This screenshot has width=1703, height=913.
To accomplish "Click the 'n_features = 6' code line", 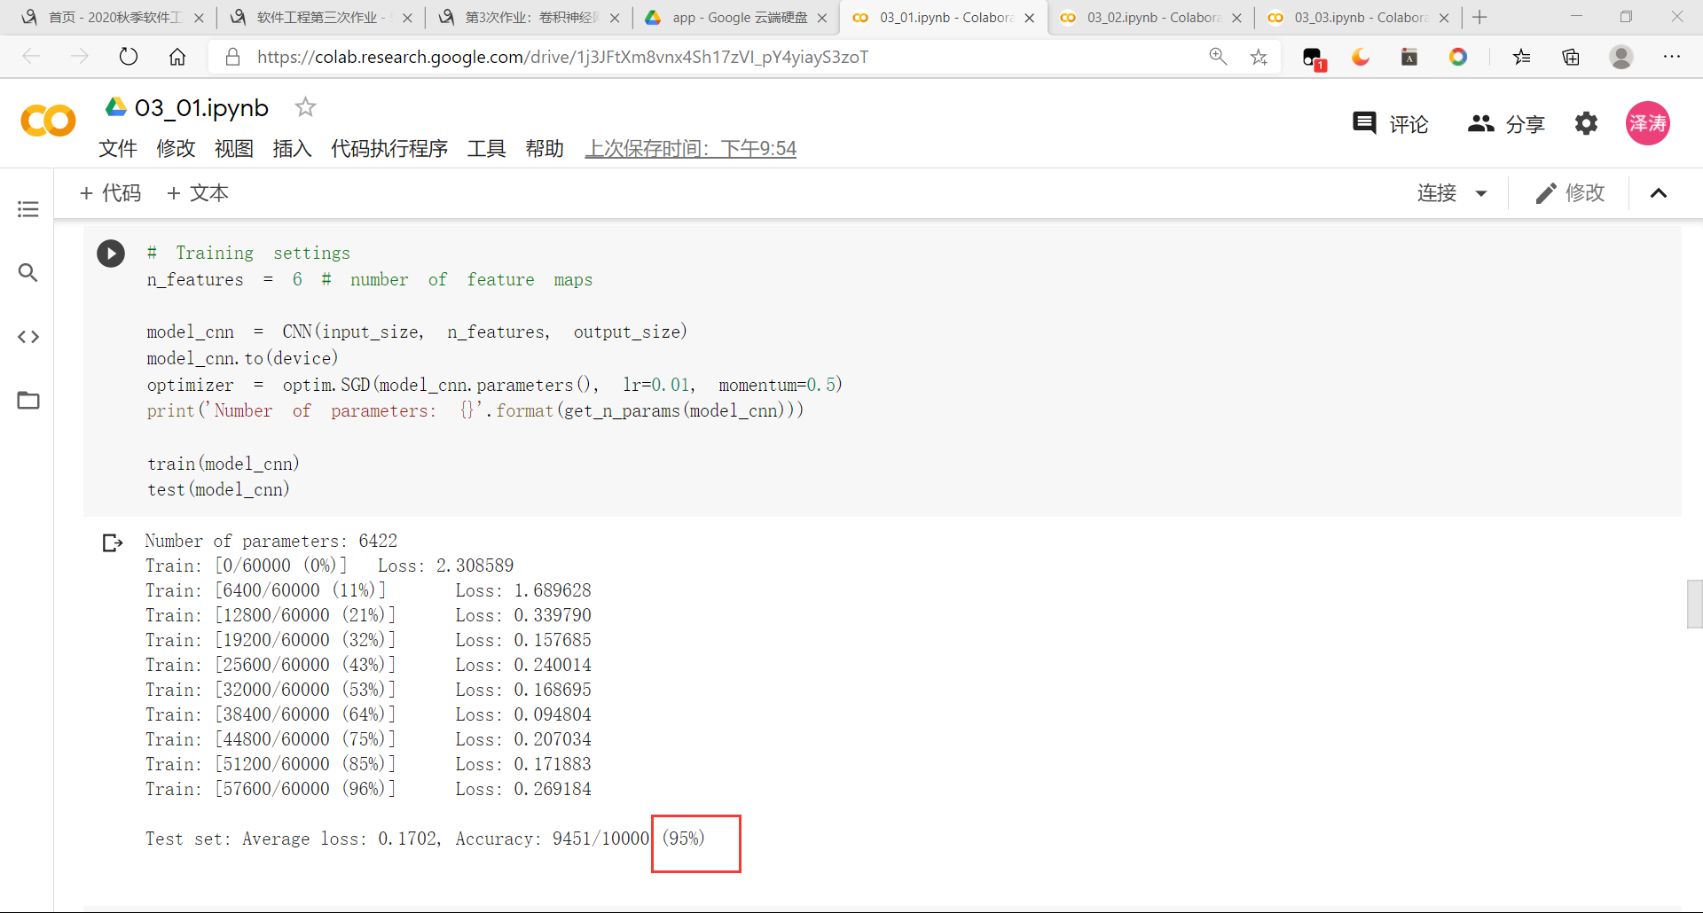I will click(224, 279).
